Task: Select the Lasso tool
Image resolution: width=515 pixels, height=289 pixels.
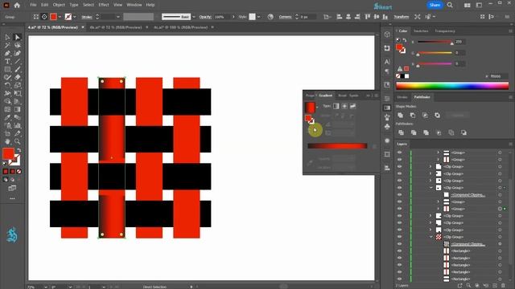Action: (18, 45)
